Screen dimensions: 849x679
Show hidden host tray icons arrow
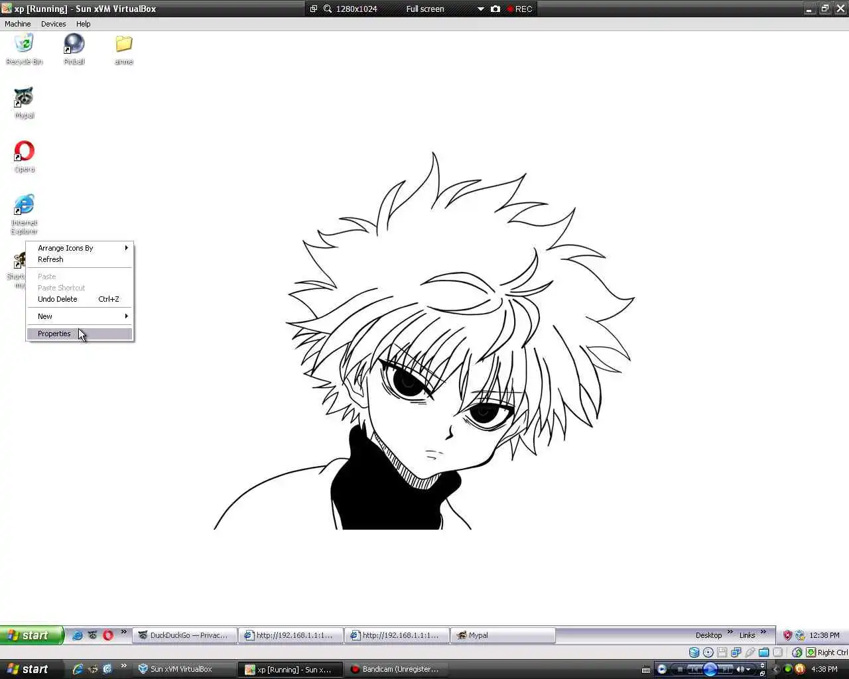776,669
